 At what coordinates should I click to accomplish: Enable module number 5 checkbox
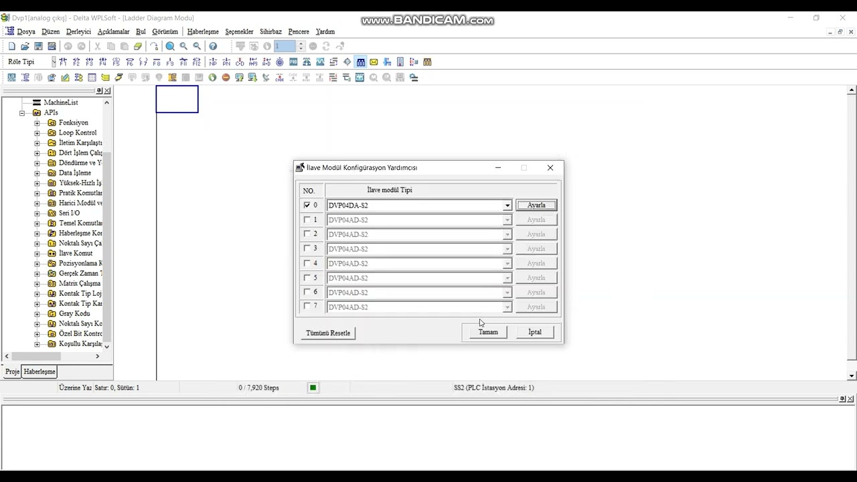[x=307, y=277]
